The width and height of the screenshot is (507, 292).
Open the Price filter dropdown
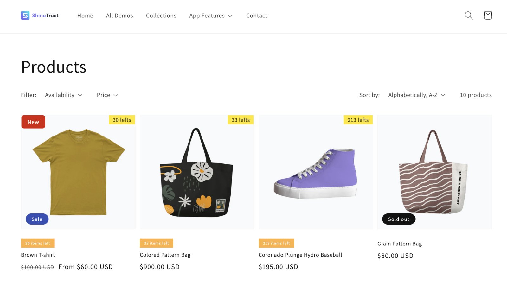click(107, 95)
